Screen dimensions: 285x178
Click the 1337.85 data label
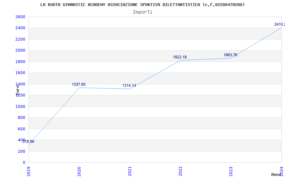[78, 84]
